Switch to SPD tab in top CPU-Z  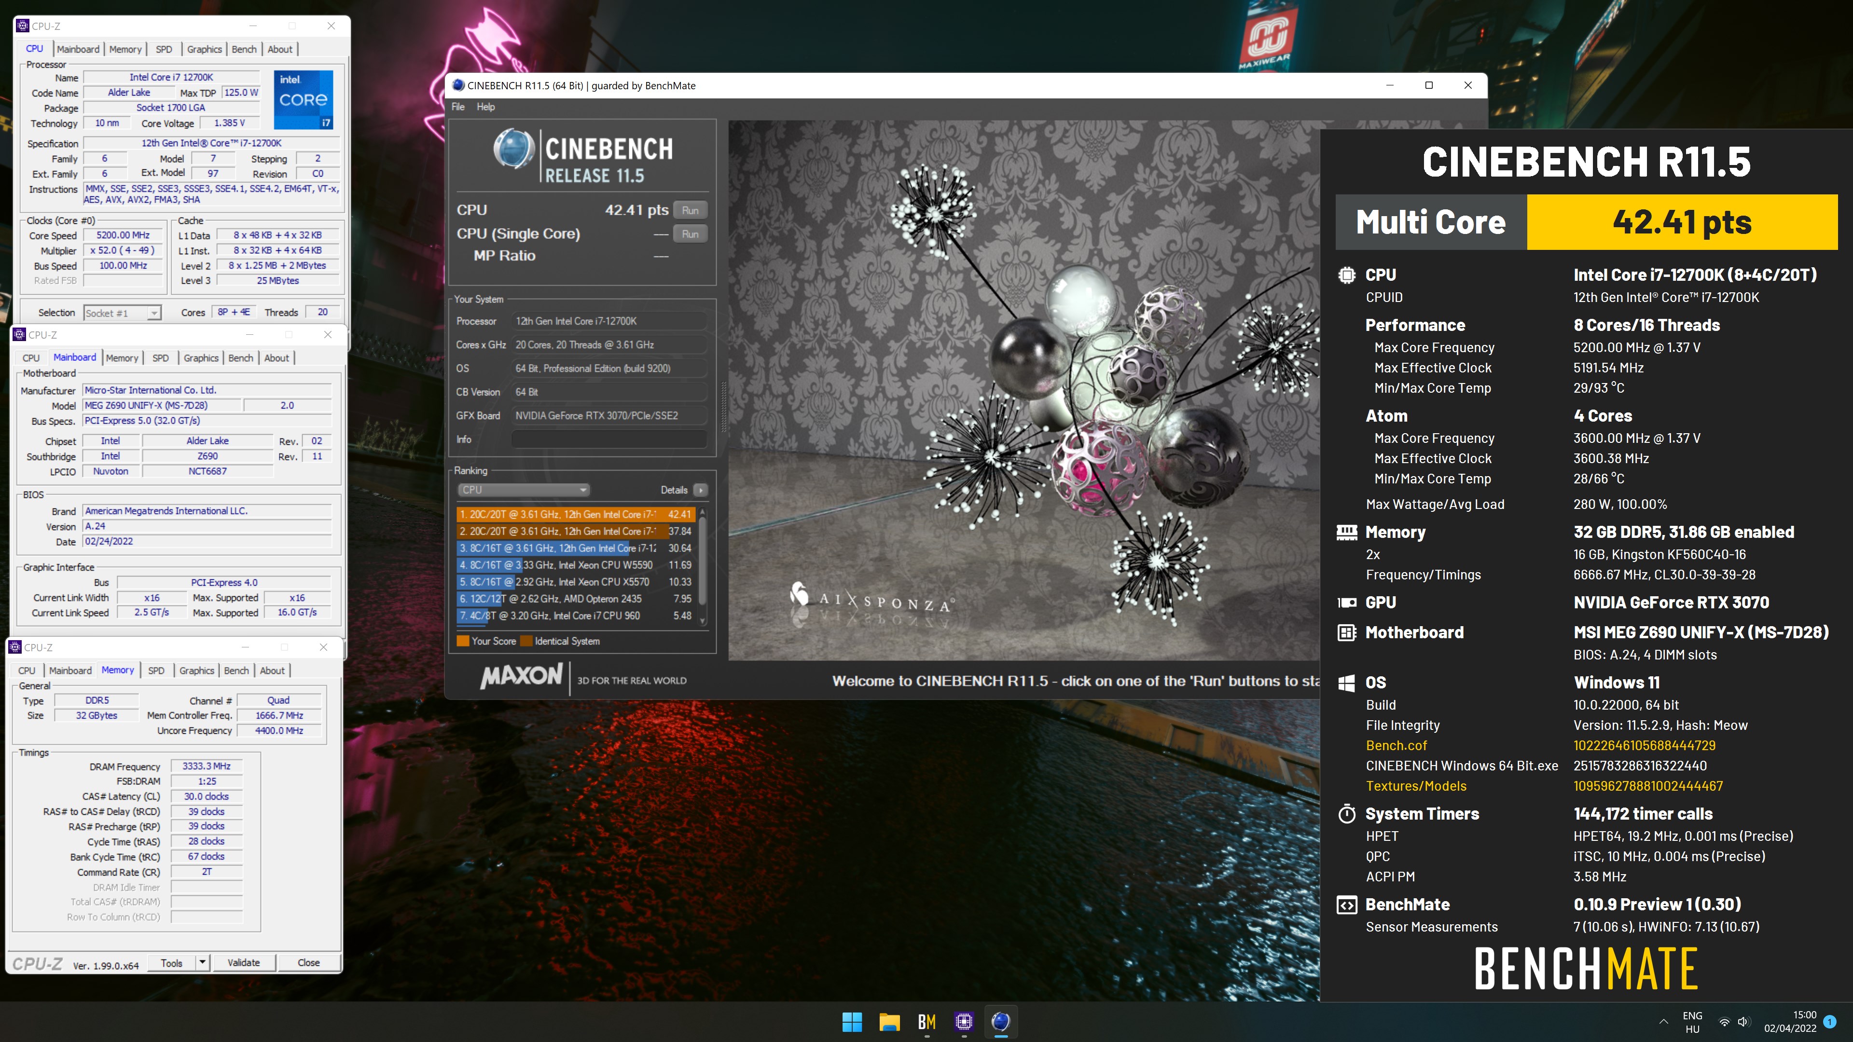[164, 49]
